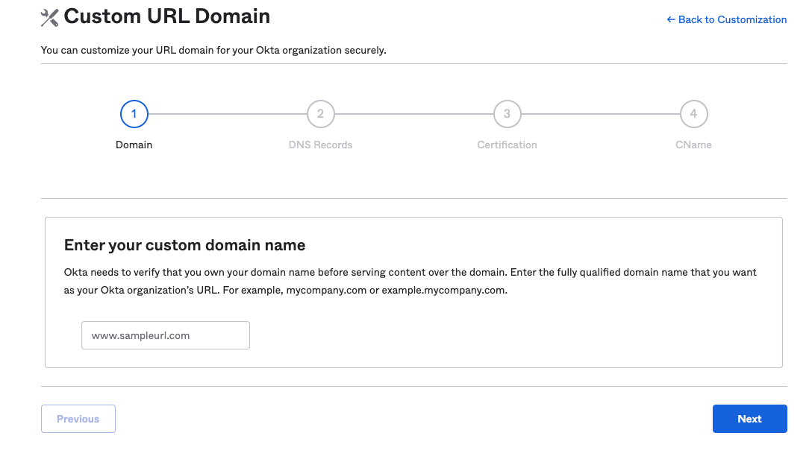Click the customize your URL domain subtitle text

click(213, 50)
